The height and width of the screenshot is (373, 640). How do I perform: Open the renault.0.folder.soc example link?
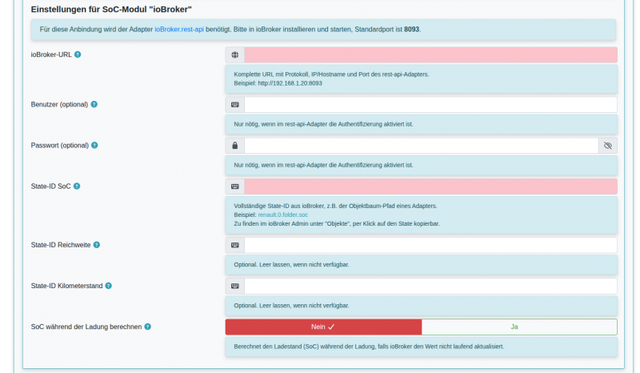coord(283,215)
